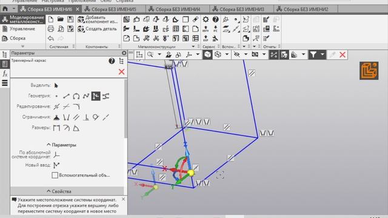Toggle the hide objects eye icon
Screen dimensions: 388x218
[237, 54]
